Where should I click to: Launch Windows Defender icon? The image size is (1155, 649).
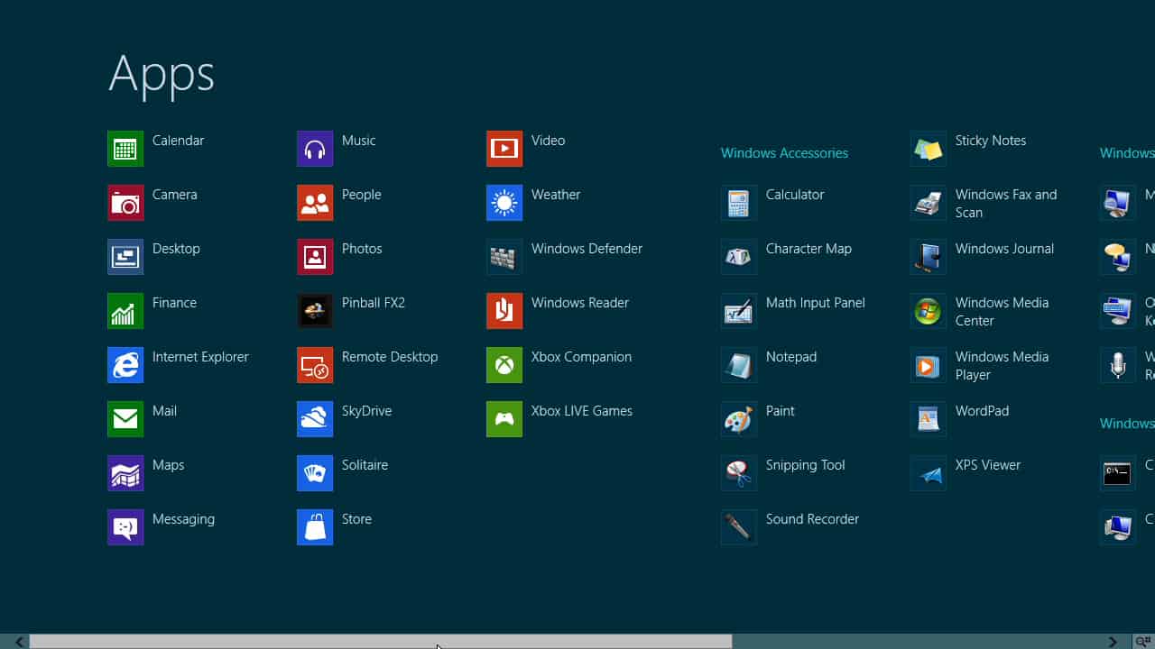pos(504,257)
